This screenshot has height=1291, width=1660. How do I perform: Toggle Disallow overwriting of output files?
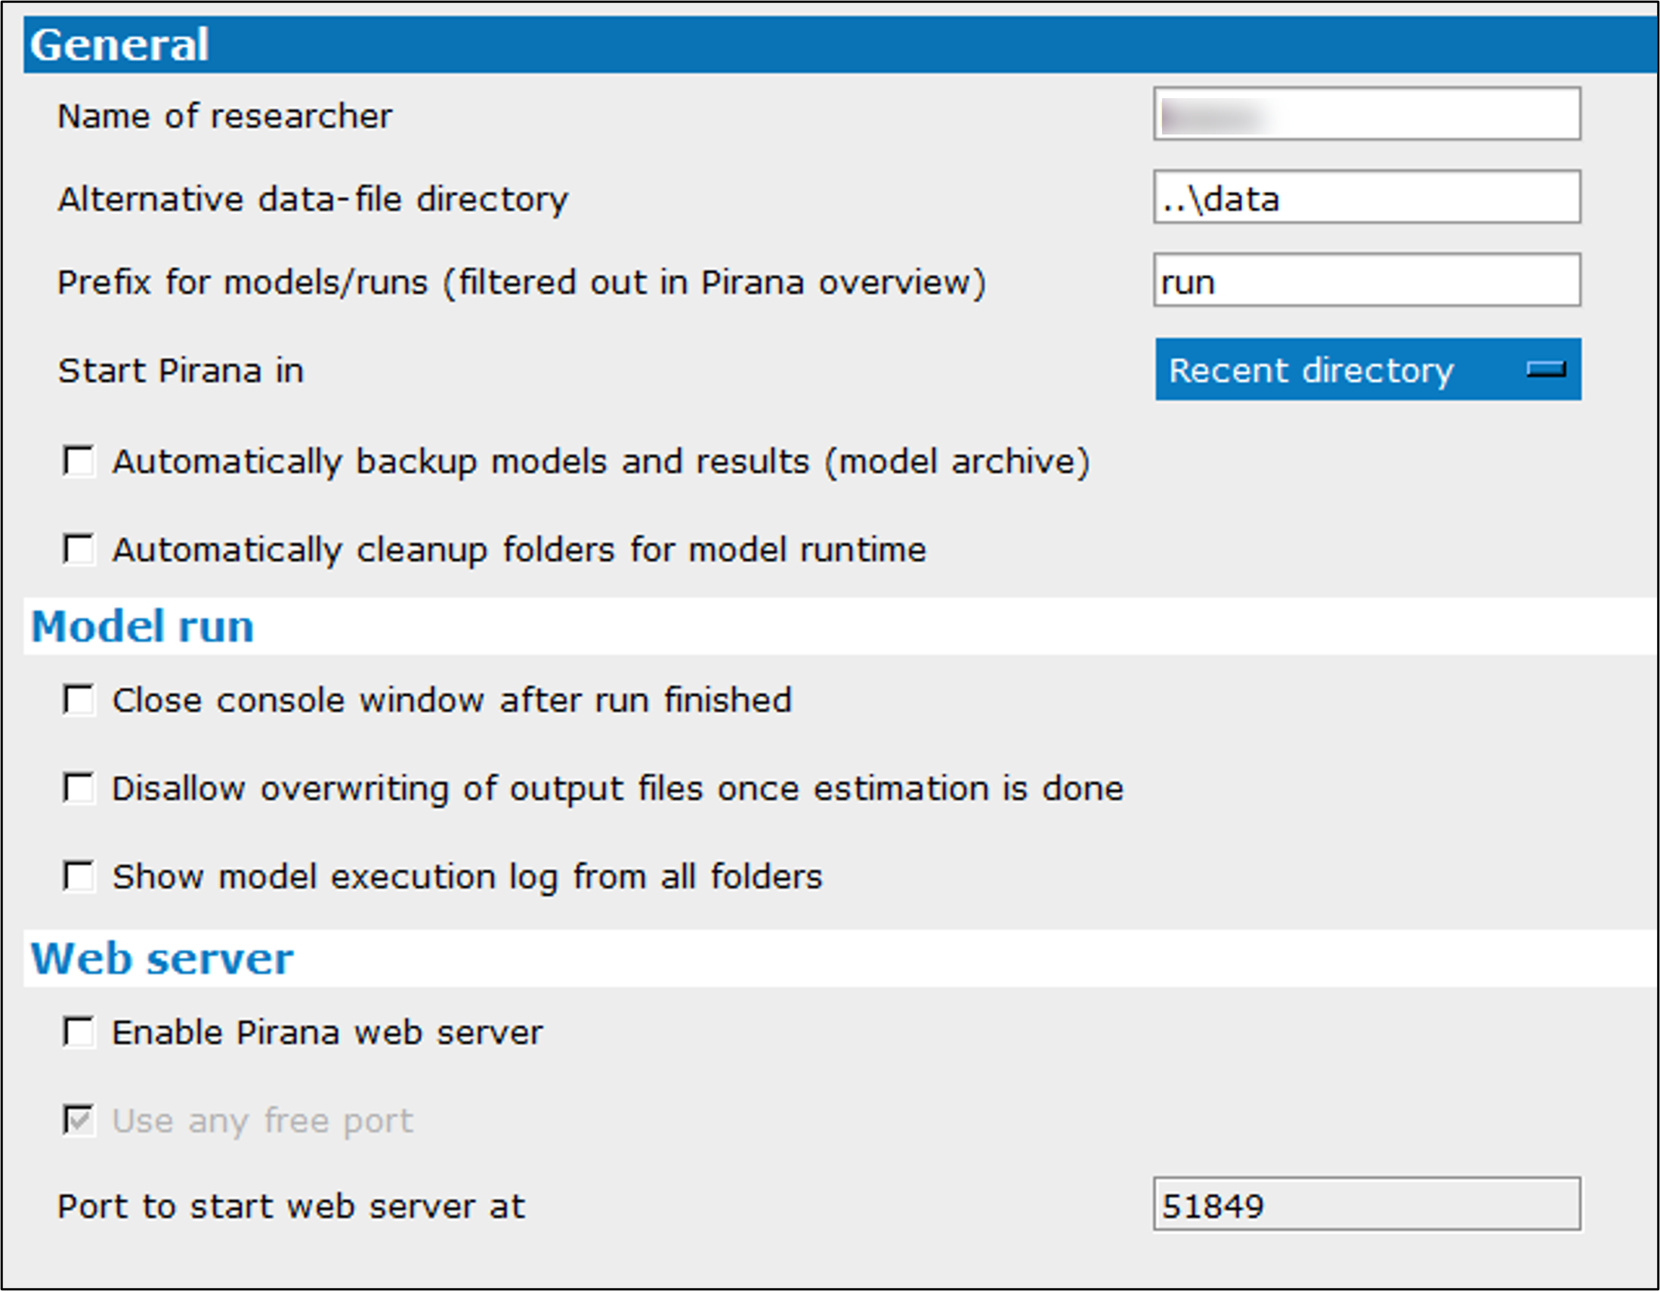point(79,788)
